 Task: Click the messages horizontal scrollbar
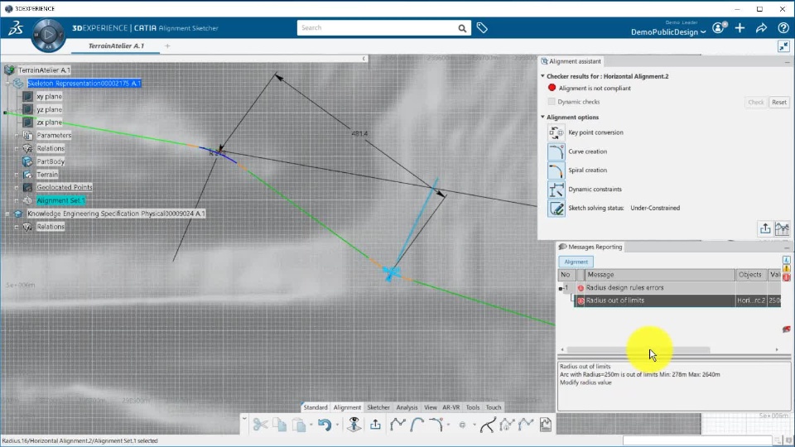point(638,349)
